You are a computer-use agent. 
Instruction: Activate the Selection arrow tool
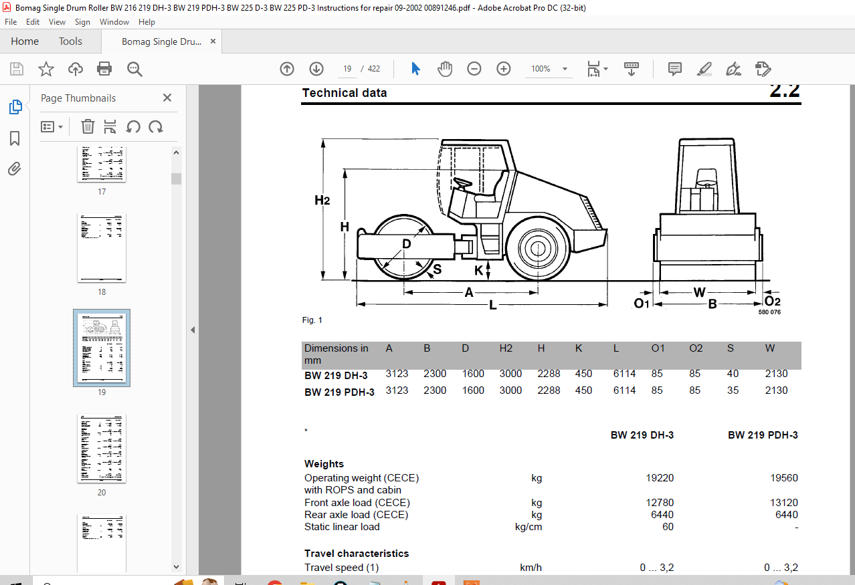[415, 69]
